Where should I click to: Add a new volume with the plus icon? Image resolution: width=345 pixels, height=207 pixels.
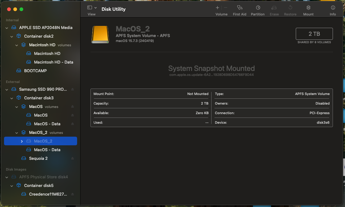coord(217,7)
